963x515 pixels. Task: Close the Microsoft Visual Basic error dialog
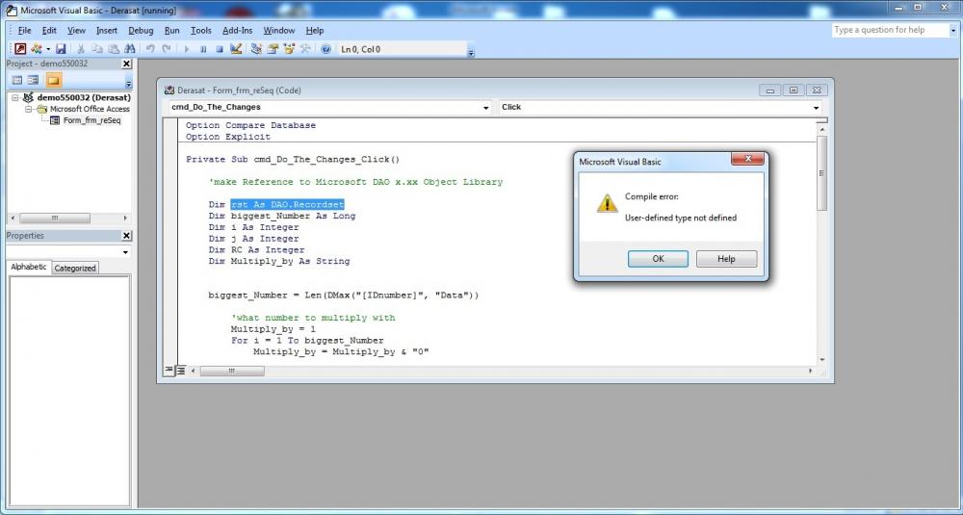747,159
